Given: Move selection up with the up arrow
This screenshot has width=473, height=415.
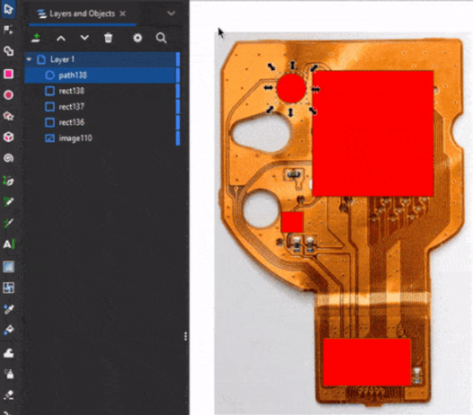Looking at the screenshot, I should 61,38.
